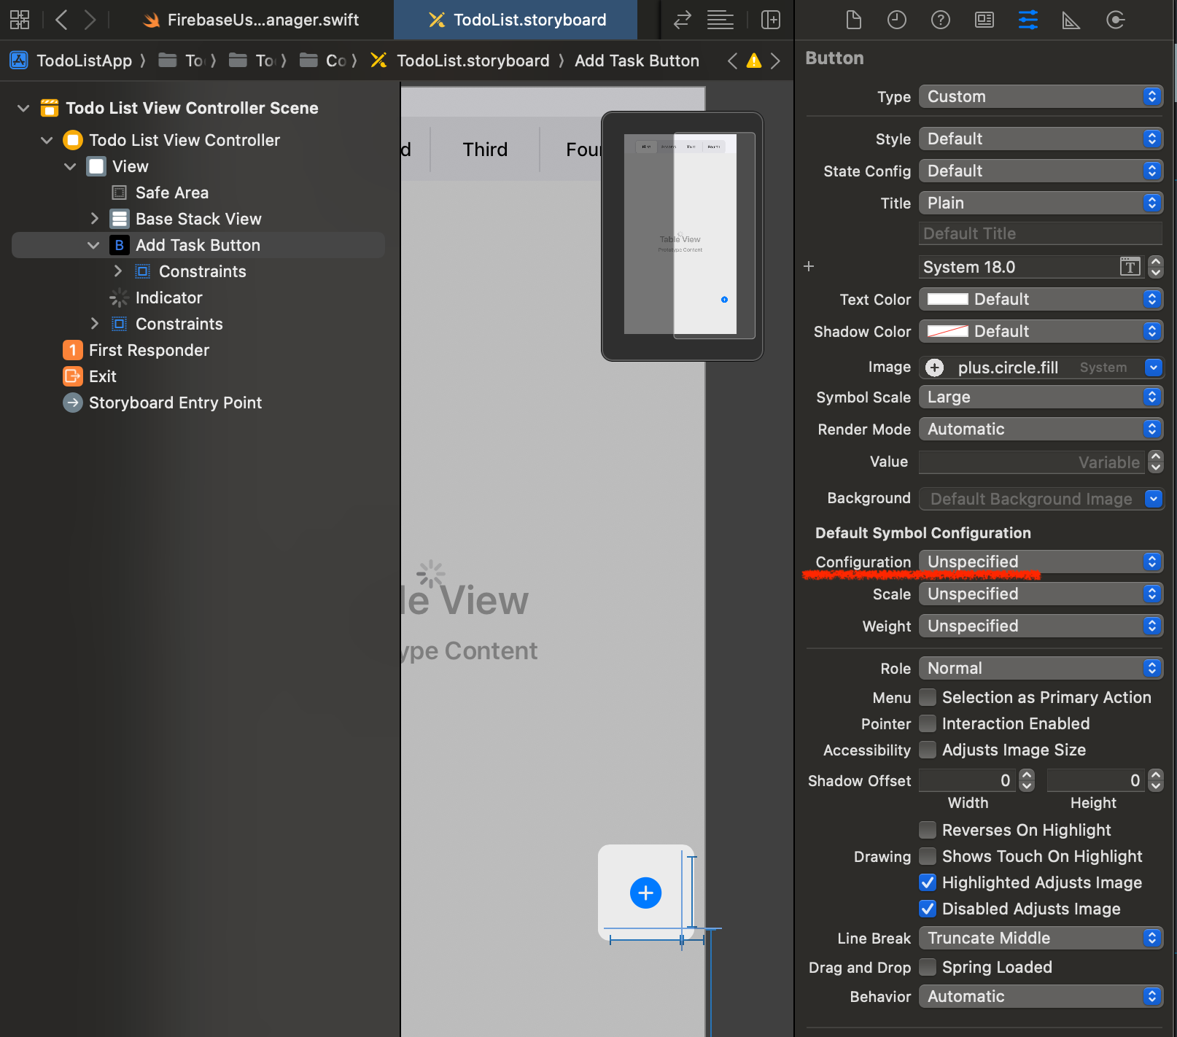
Task: Click the font picker T icon
Action: tap(1130, 267)
